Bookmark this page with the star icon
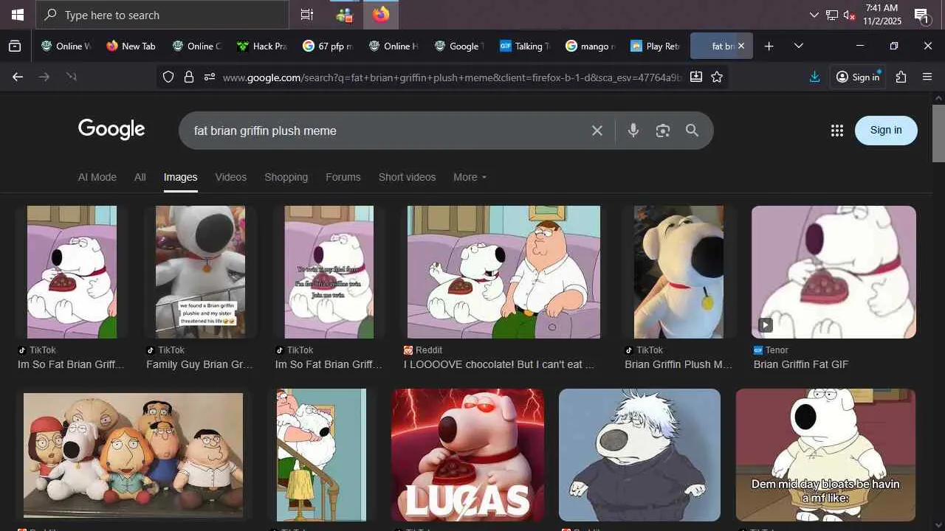 pyautogui.click(x=717, y=77)
